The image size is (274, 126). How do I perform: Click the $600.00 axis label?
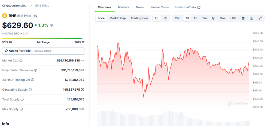click(258, 107)
